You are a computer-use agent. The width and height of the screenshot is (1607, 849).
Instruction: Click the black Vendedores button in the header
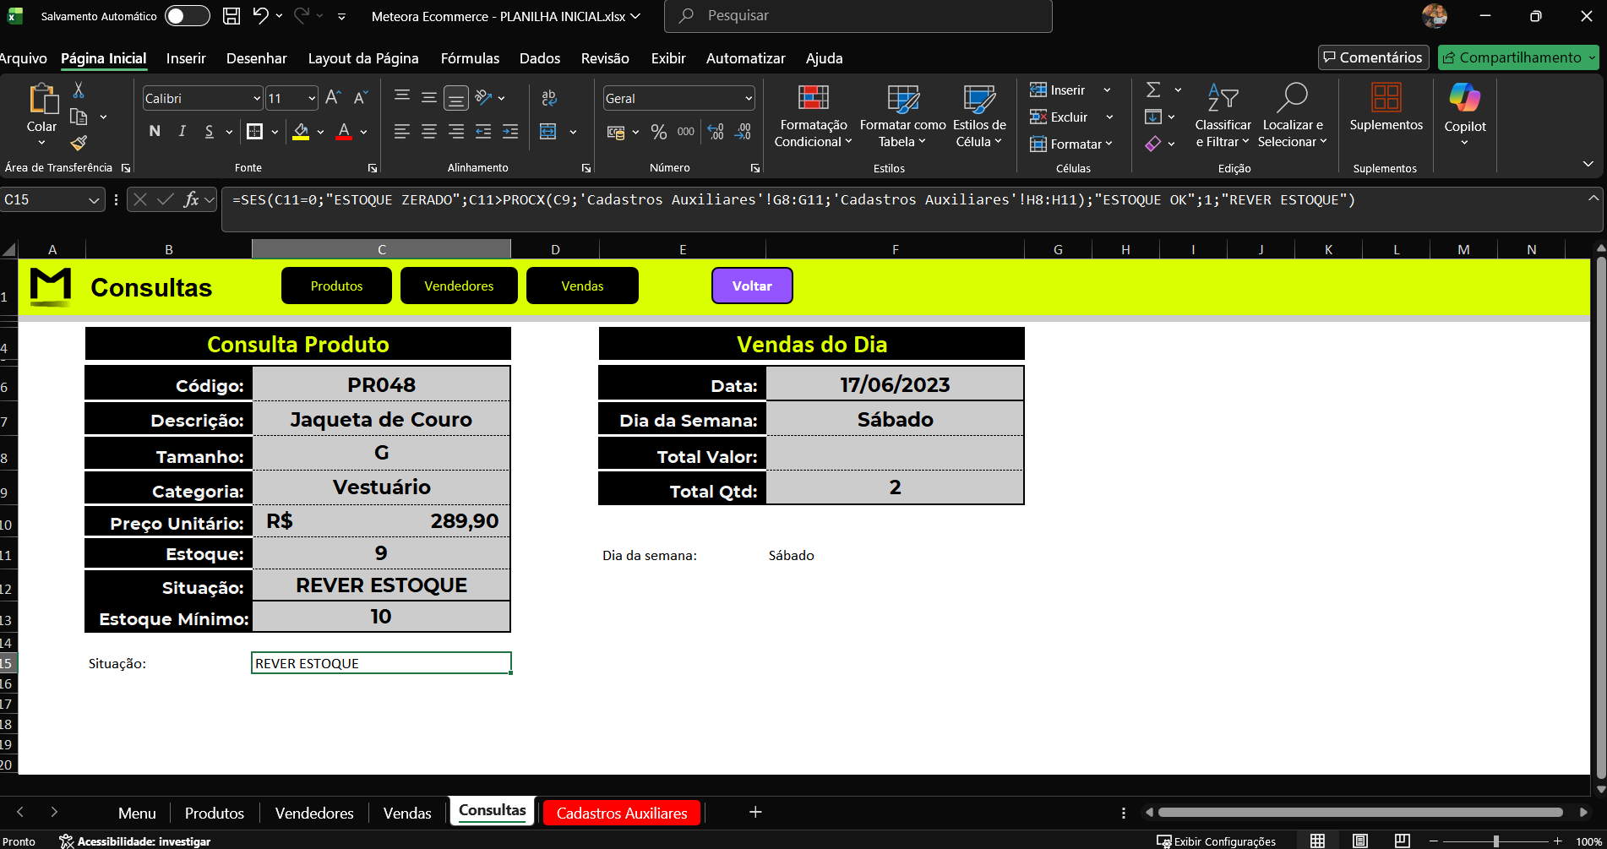[459, 286]
